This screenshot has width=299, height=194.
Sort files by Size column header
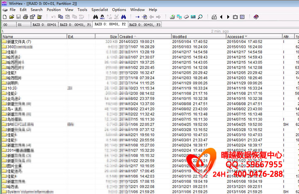[113, 37]
